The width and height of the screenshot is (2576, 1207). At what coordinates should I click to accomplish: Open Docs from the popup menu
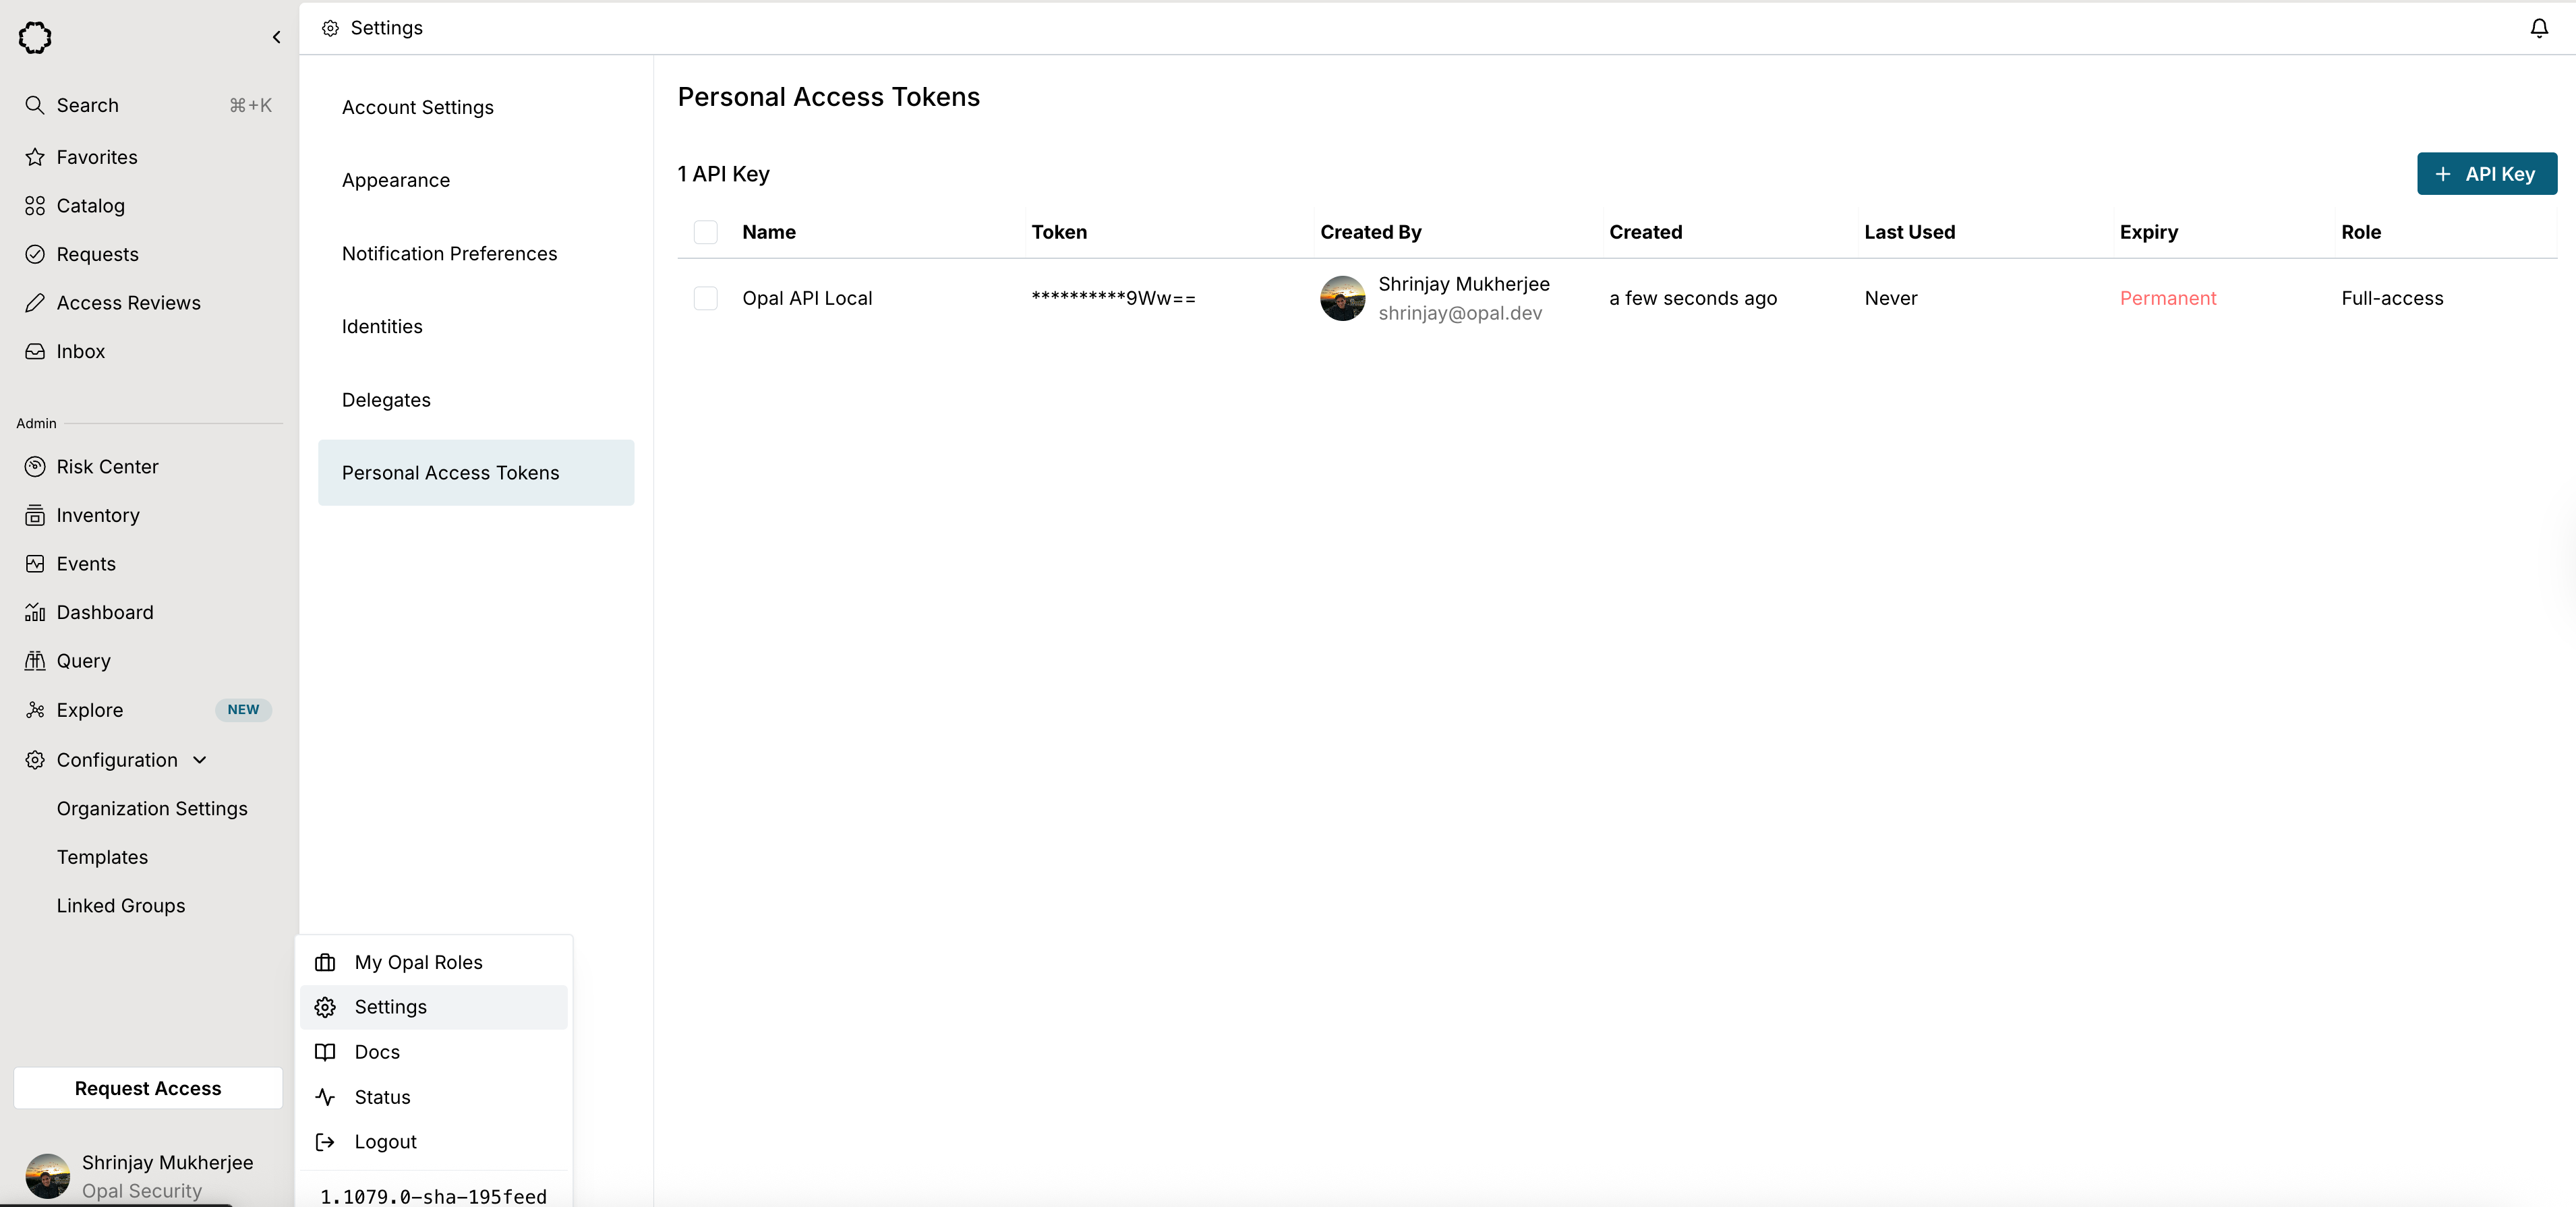click(x=377, y=1052)
